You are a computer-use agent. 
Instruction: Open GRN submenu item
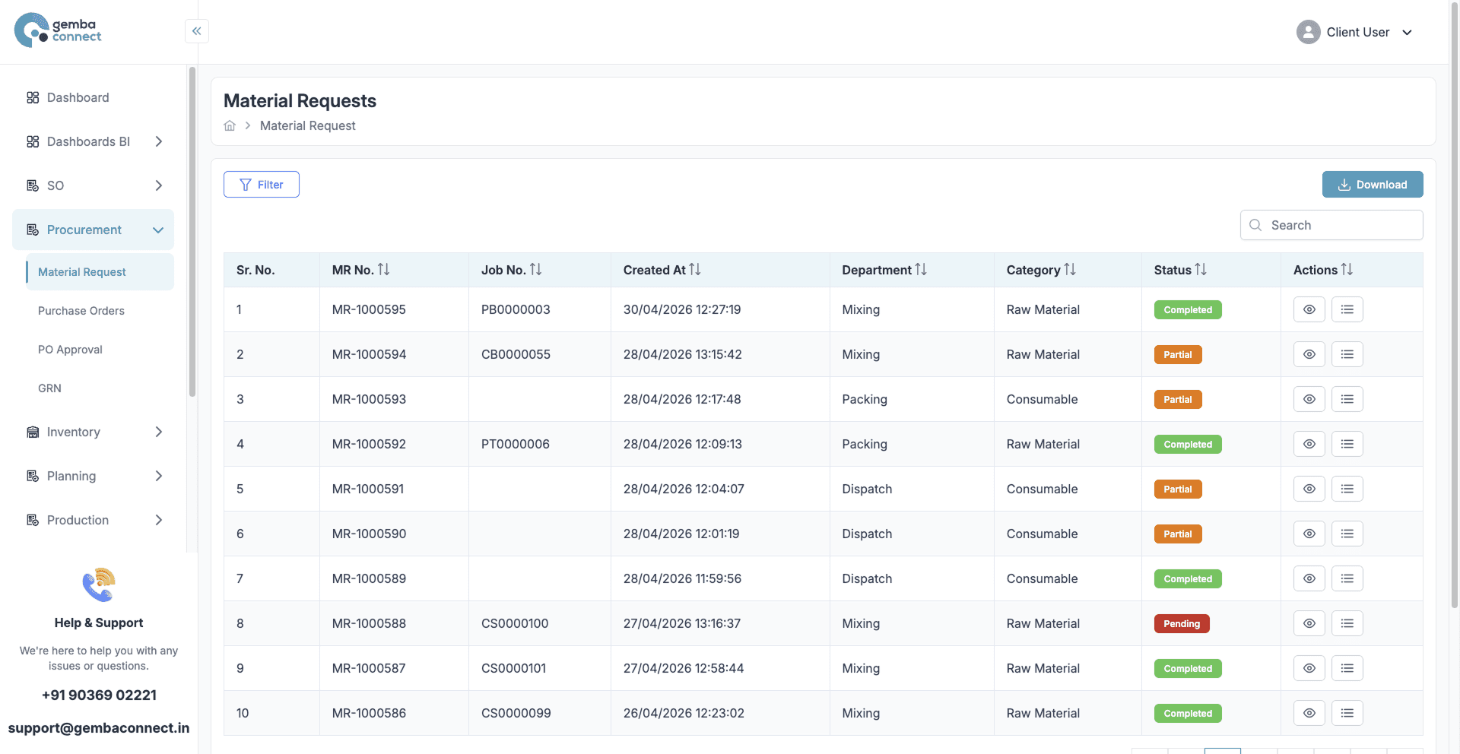49,388
